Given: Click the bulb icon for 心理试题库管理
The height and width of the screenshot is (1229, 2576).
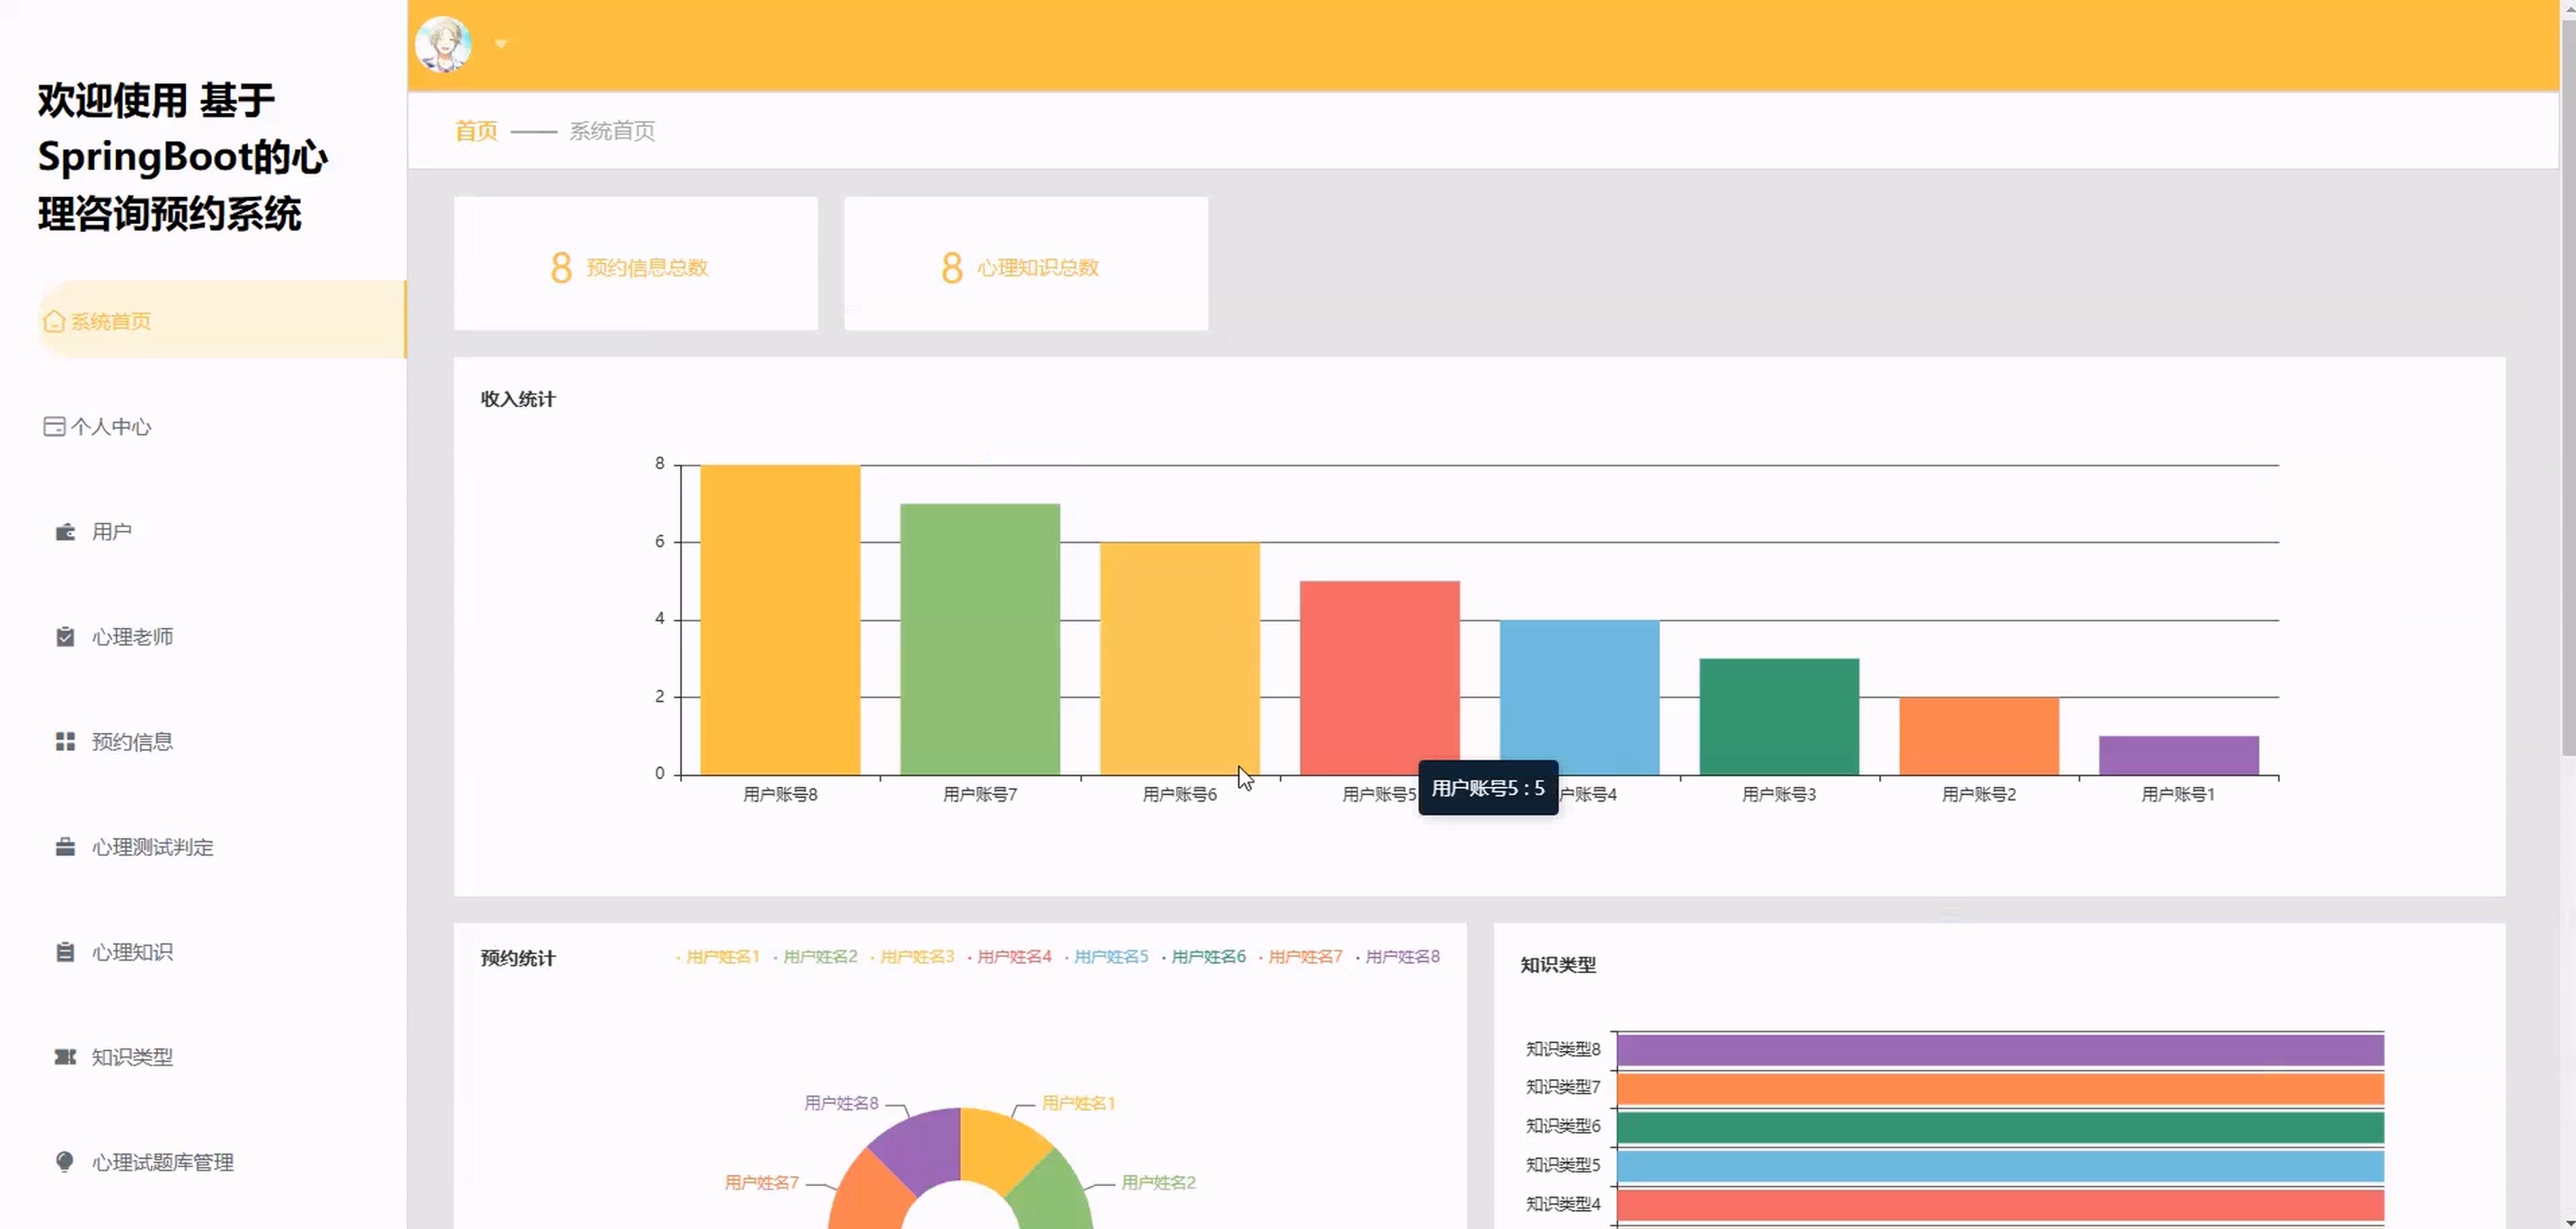Looking at the screenshot, I should click(65, 1162).
